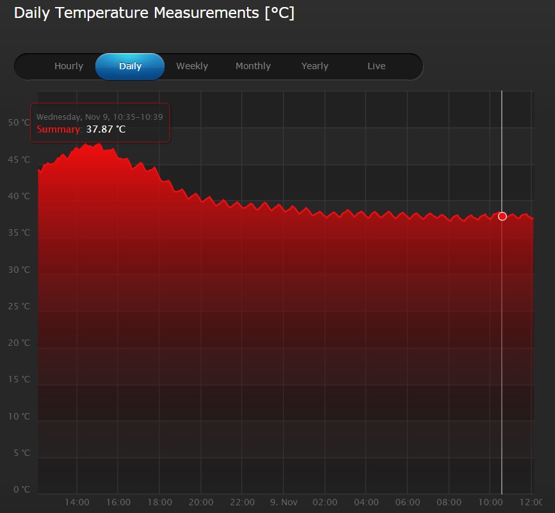This screenshot has height=513, width=555.
Task: Switch to the Monthly tab
Action: point(253,66)
